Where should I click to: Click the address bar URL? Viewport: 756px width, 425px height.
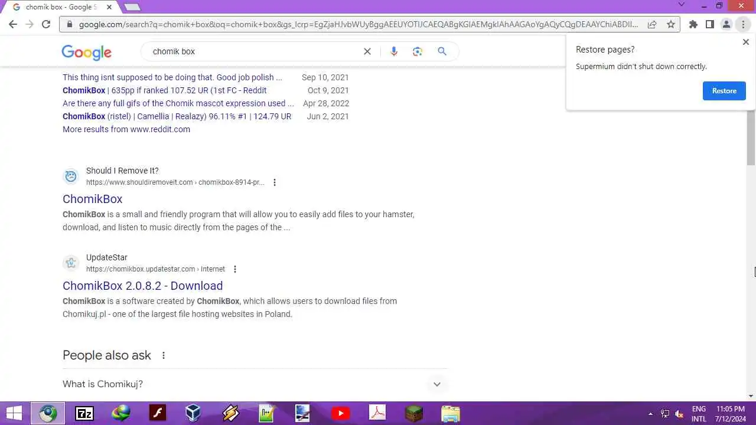point(358,25)
